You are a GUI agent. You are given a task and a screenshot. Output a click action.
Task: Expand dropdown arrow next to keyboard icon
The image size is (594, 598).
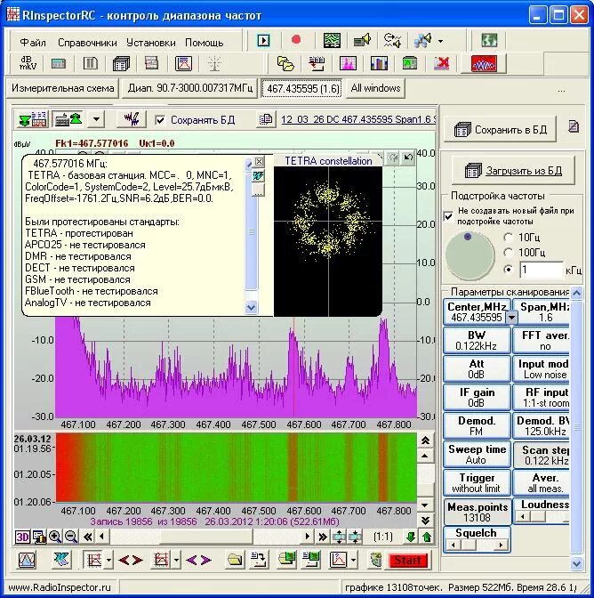pyautogui.click(x=96, y=120)
